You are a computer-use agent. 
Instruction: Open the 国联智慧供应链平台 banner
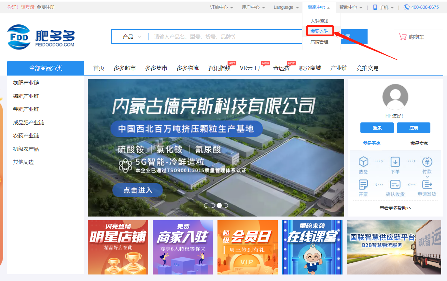394,247
